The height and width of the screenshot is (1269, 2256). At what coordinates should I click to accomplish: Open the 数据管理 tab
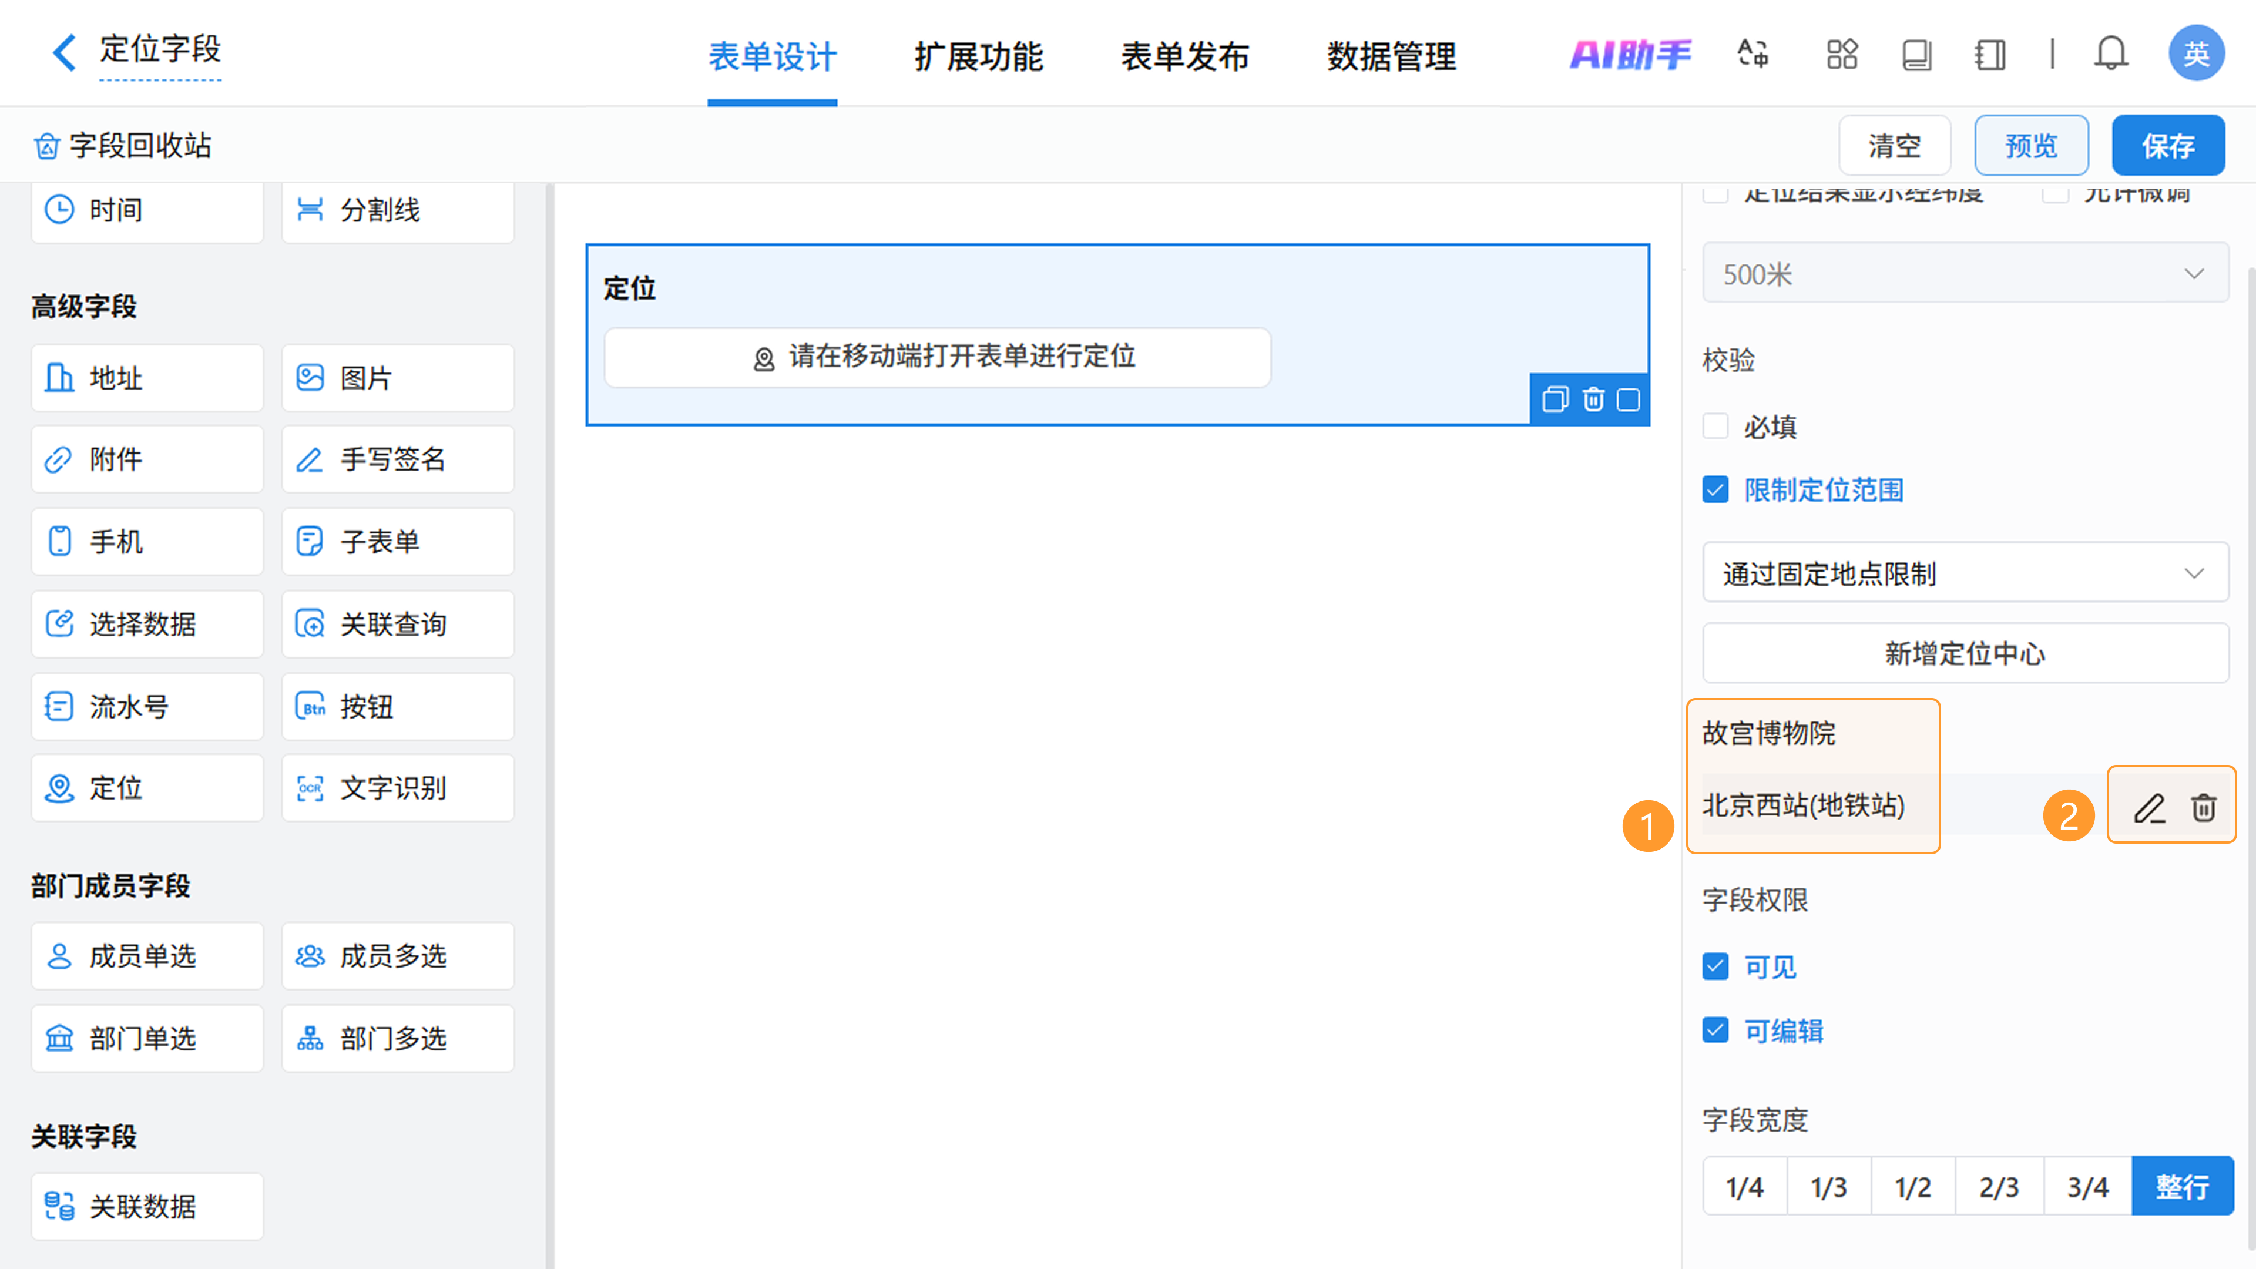pyautogui.click(x=1391, y=57)
